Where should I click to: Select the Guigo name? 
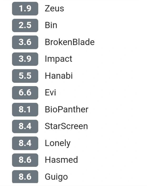56,177
